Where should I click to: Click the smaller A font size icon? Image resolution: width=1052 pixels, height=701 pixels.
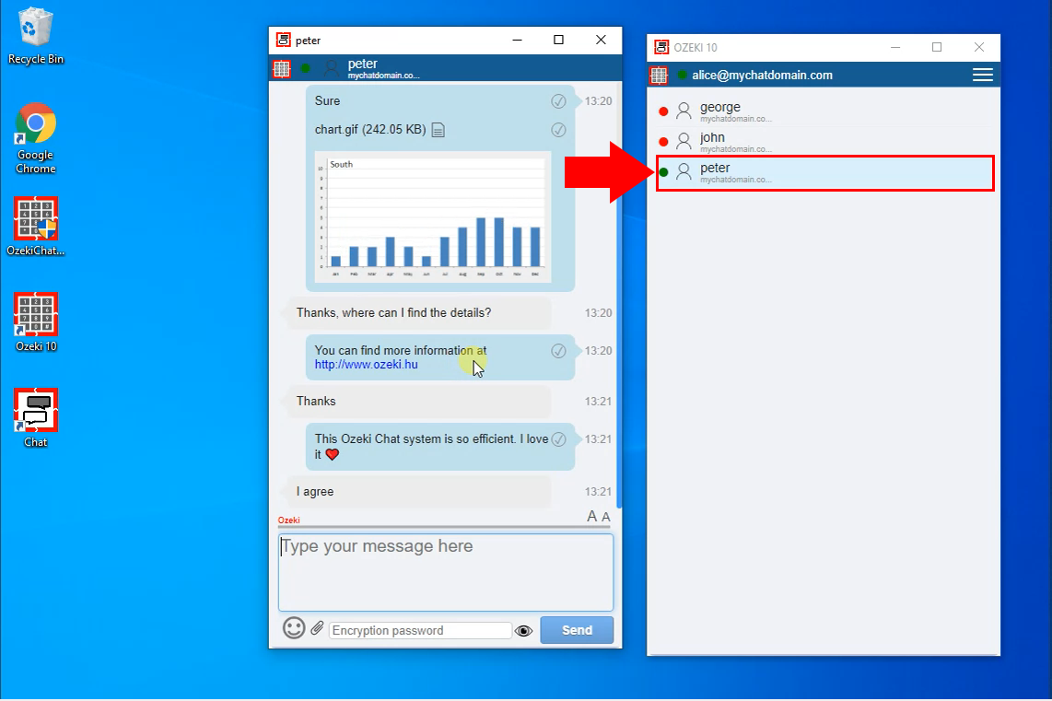click(x=605, y=518)
